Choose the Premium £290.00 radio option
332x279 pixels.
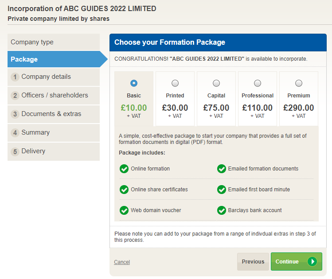299,83
